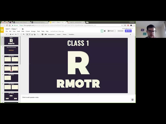The width and height of the screenshot is (166, 124).
Task: Open the shape tool dropdown arrow
Action: [x=36, y=34]
